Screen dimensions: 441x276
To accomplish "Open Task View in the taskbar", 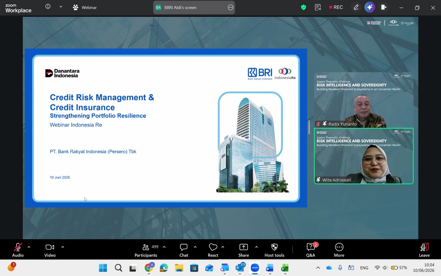I will coord(134,268).
